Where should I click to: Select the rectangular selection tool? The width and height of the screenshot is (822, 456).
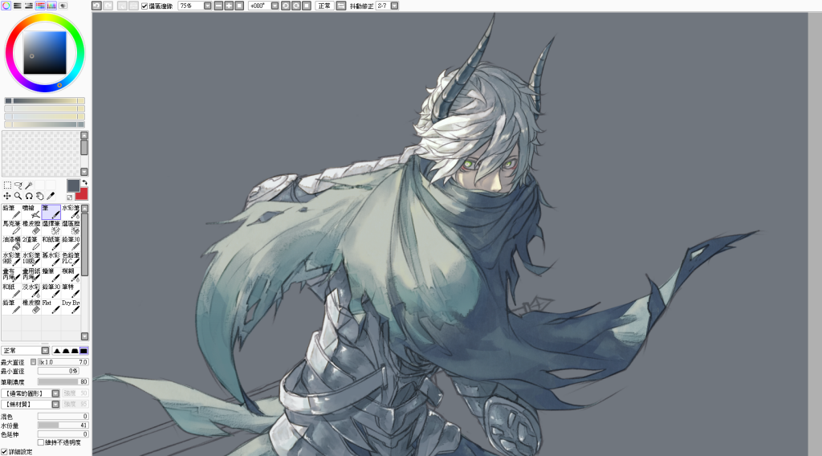(7, 185)
